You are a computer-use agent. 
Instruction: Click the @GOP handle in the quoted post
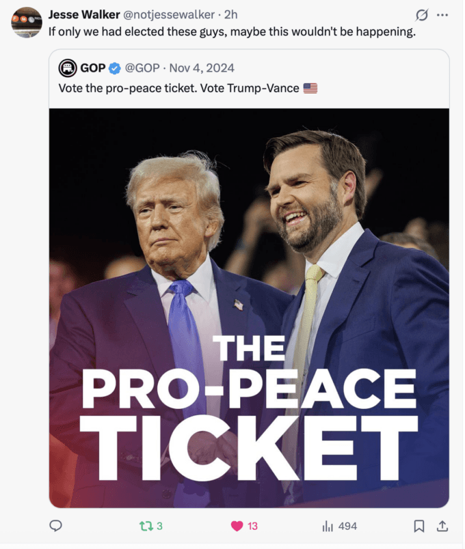(142, 68)
